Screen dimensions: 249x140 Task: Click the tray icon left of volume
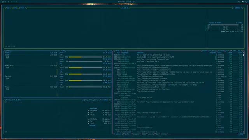pyautogui.click(x=239, y=2)
